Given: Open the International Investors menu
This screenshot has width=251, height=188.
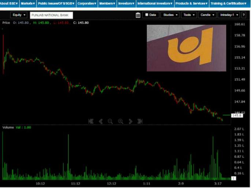Looking at the screenshot, I should (x=155, y=3).
